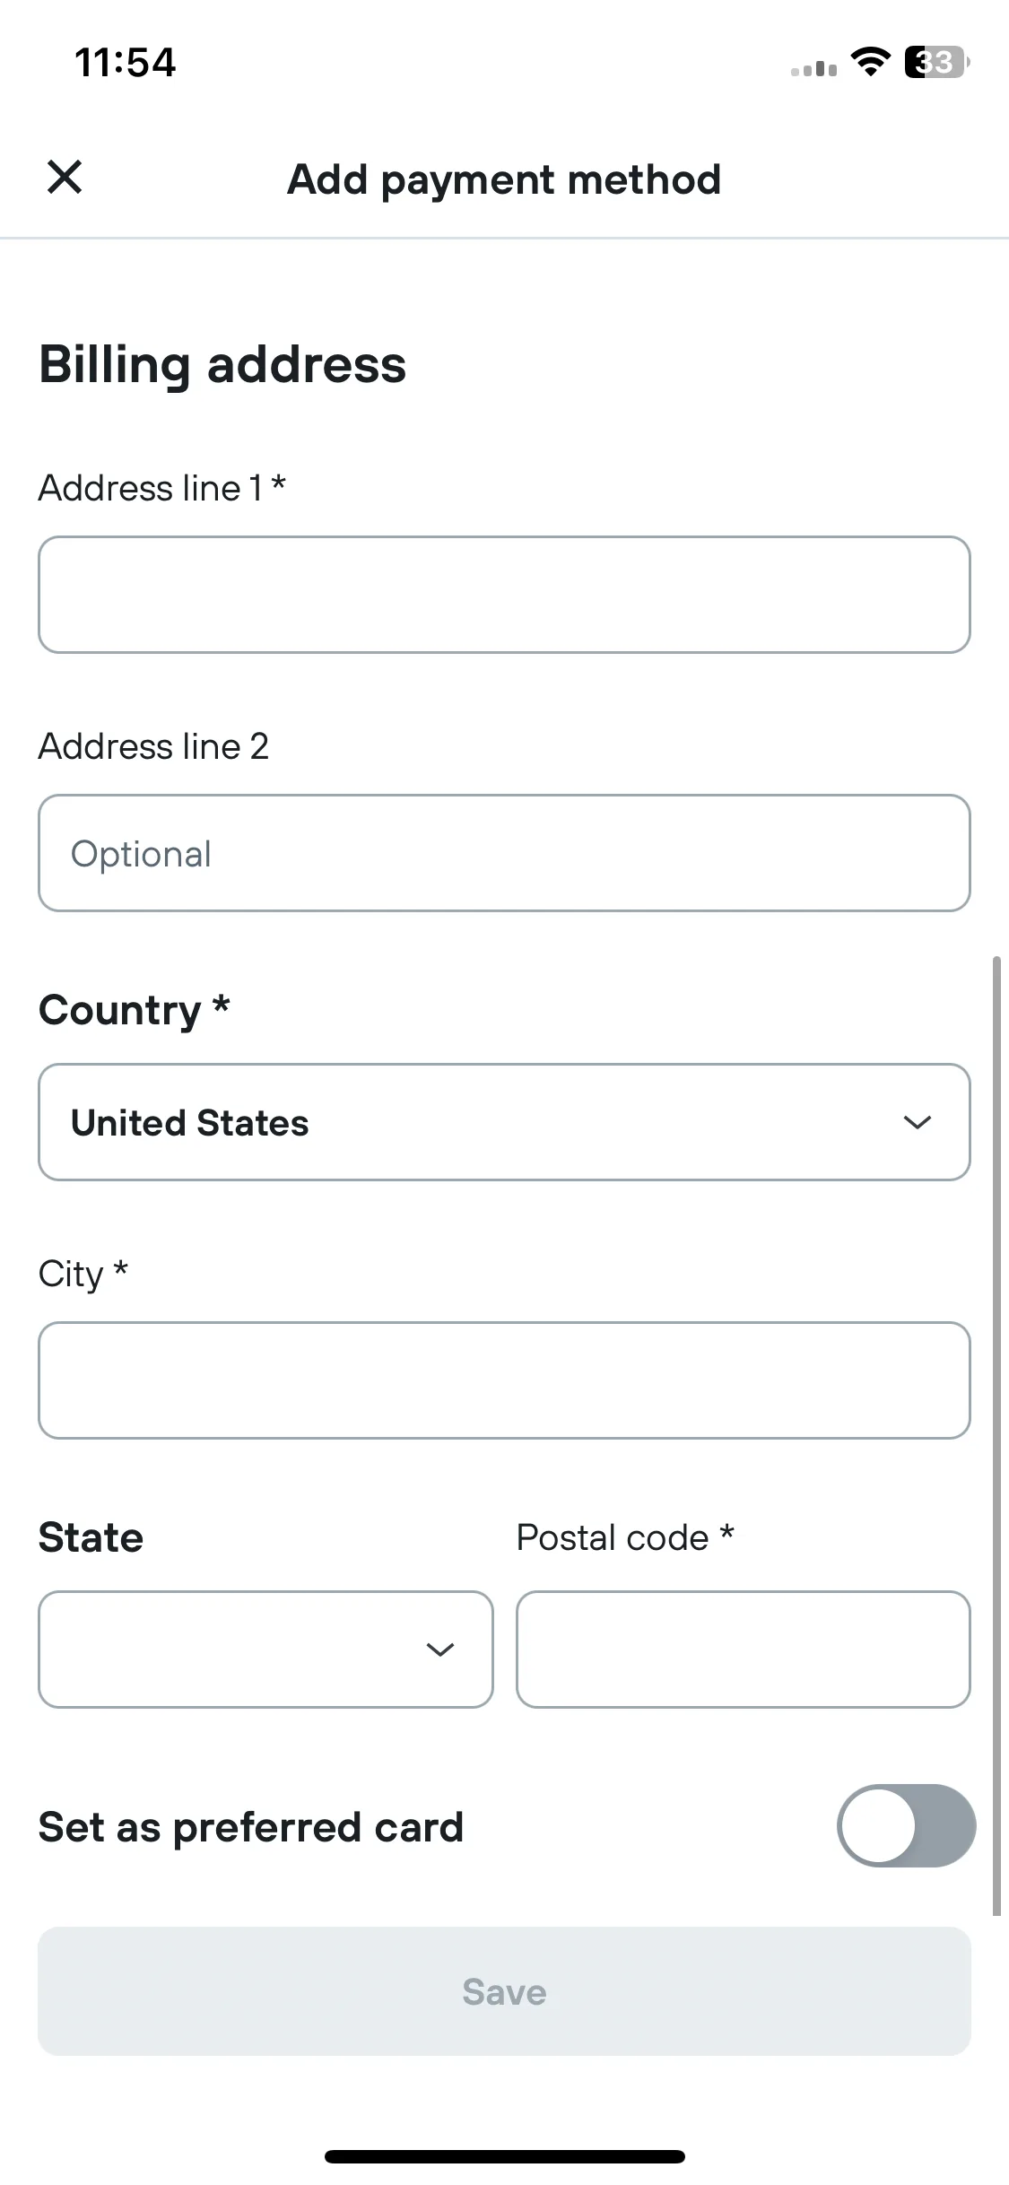Screen dimensions: 1009x2185
Task: Expand the State selection dropdown
Action: (265, 1650)
